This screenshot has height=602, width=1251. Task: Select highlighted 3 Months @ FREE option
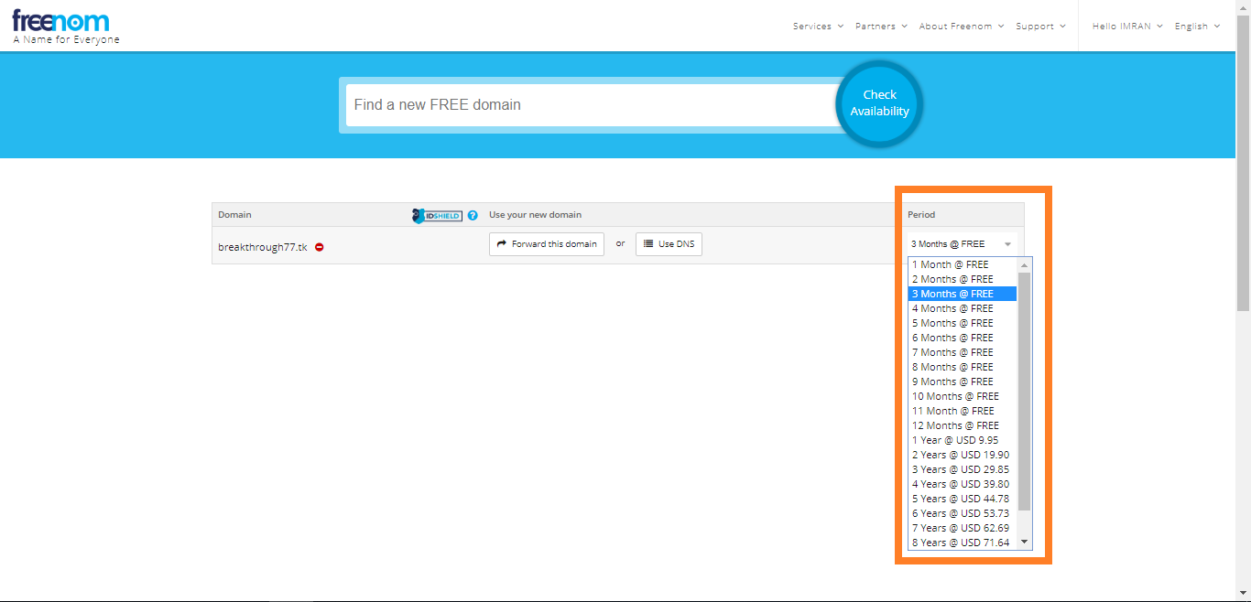(x=963, y=294)
